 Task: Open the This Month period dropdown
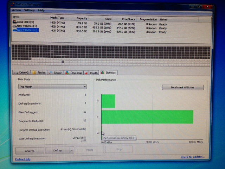[x=52, y=87]
